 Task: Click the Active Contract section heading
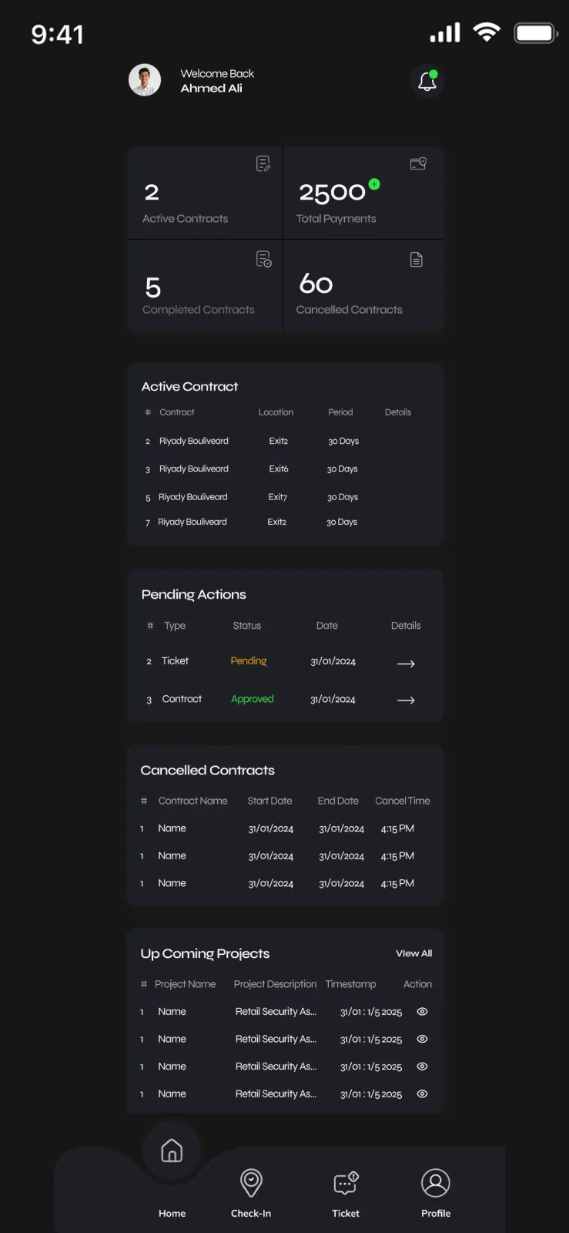[x=189, y=387]
